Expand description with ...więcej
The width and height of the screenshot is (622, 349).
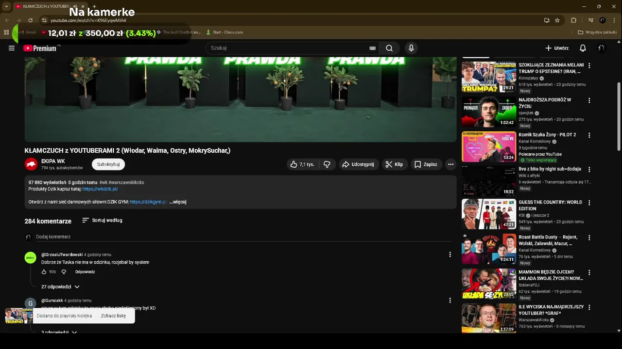click(178, 202)
